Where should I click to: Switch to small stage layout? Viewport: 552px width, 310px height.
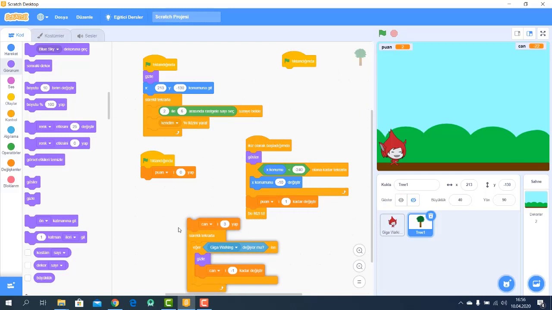tap(517, 34)
